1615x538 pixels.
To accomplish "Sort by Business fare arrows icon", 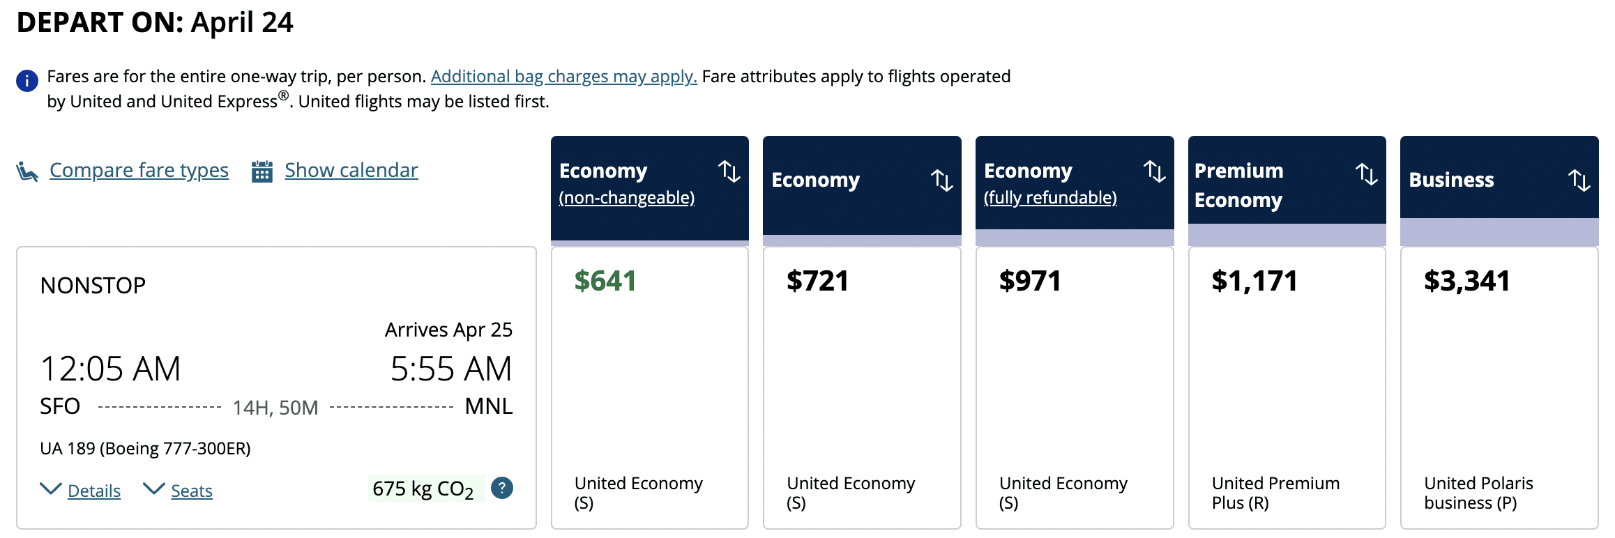I will tap(1579, 180).
